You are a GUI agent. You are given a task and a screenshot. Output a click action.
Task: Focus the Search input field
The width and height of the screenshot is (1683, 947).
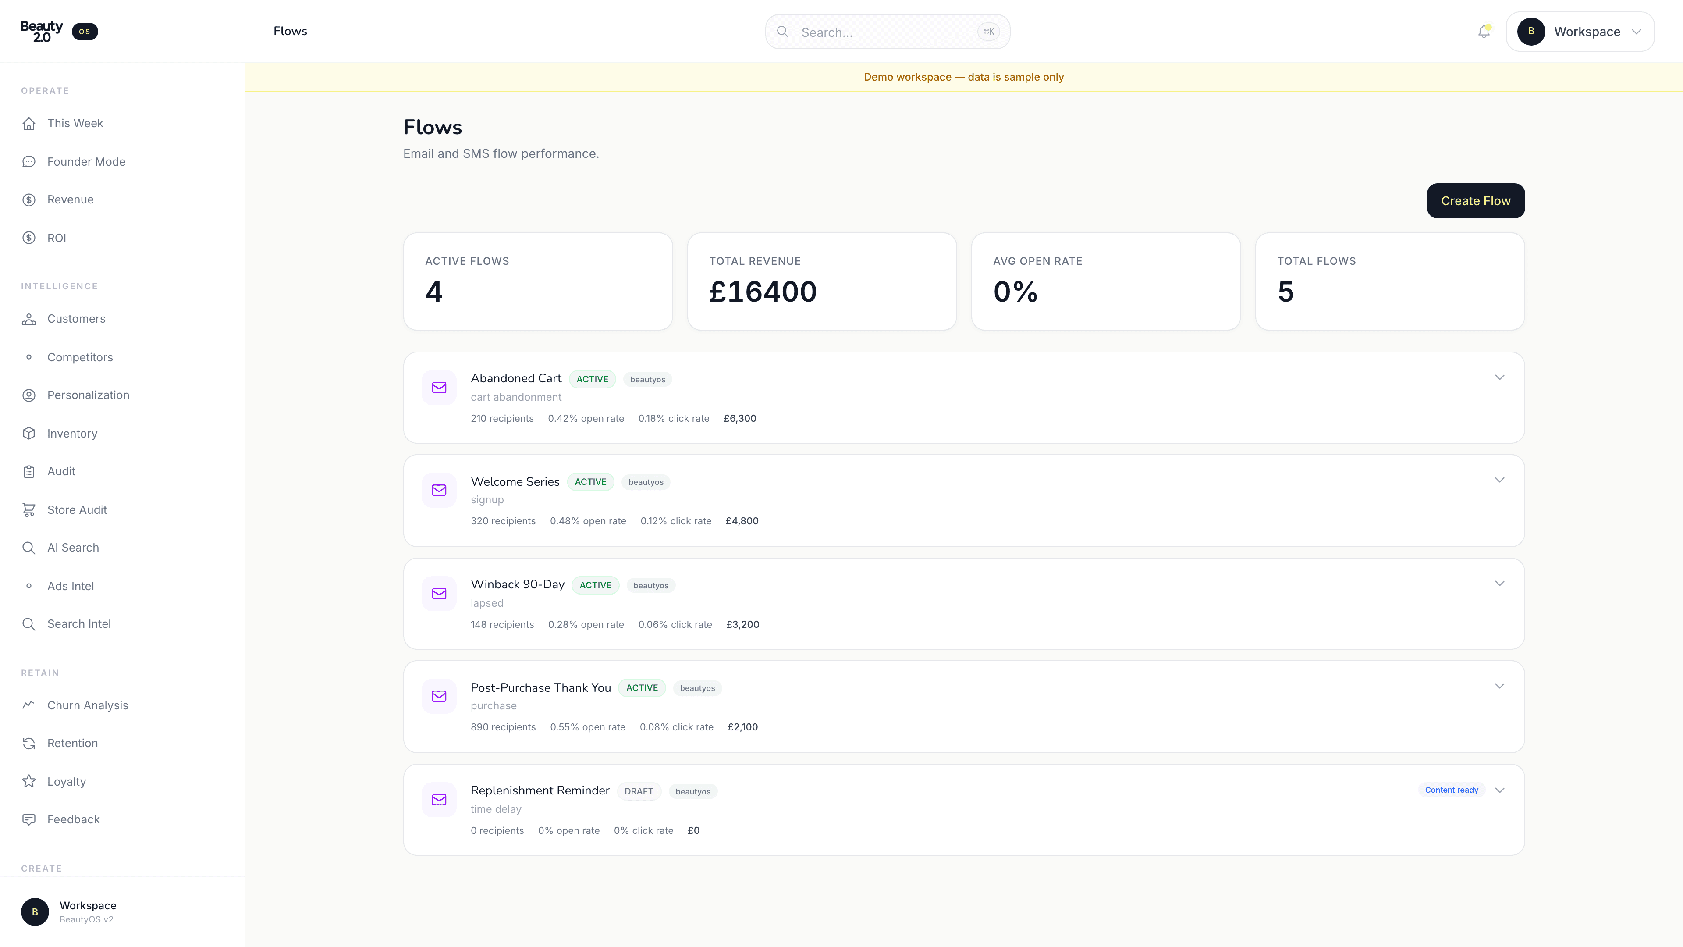[x=887, y=32]
